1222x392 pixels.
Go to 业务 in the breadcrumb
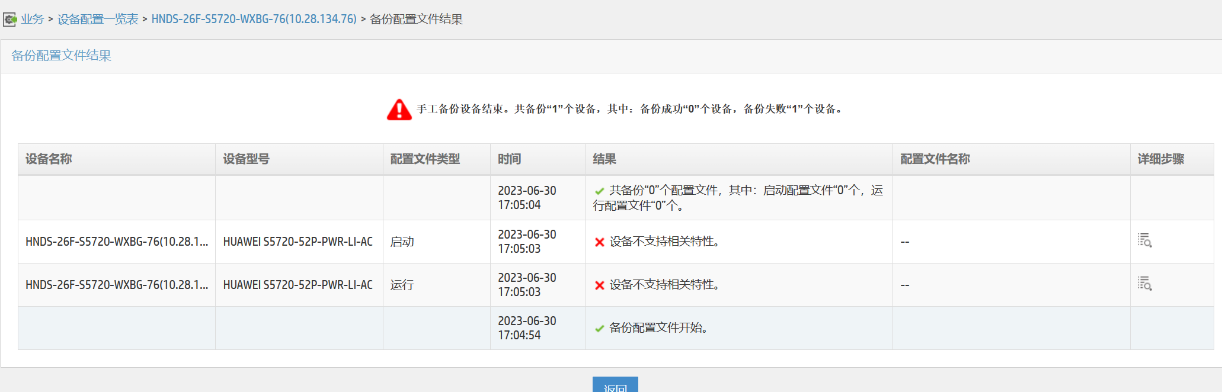pos(33,19)
